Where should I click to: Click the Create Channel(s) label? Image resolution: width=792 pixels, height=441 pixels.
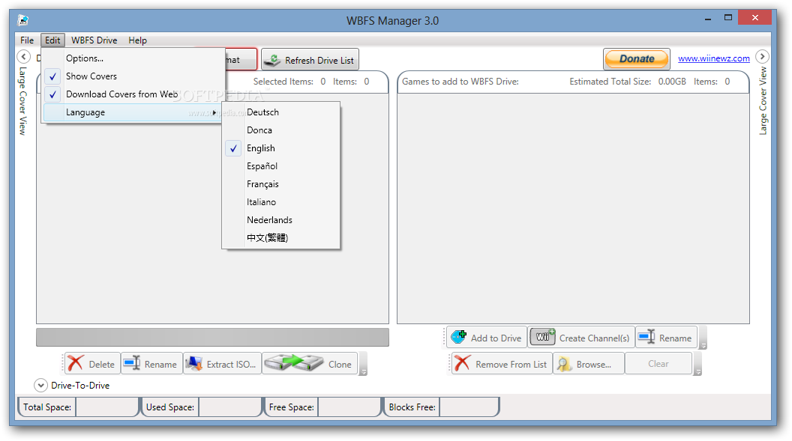click(x=595, y=338)
